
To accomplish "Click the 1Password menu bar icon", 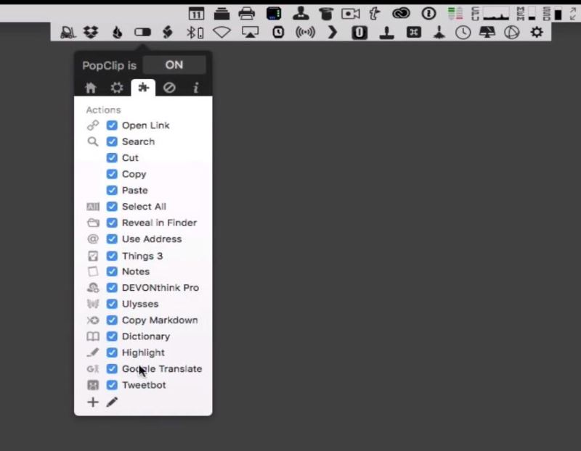I will coord(428,14).
